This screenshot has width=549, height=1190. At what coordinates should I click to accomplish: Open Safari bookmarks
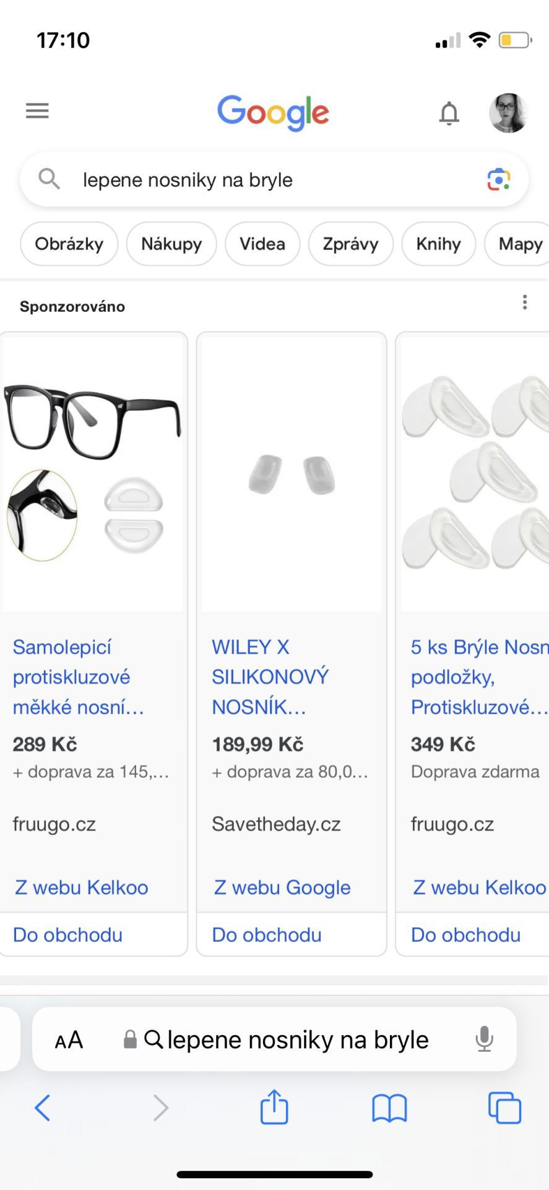click(x=389, y=1108)
